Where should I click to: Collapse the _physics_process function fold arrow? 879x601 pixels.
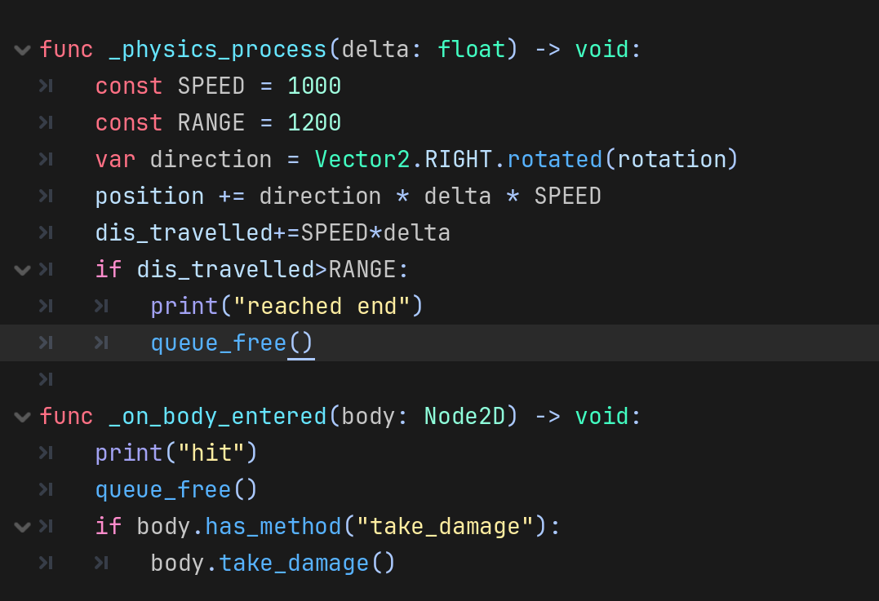pyautogui.click(x=22, y=50)
